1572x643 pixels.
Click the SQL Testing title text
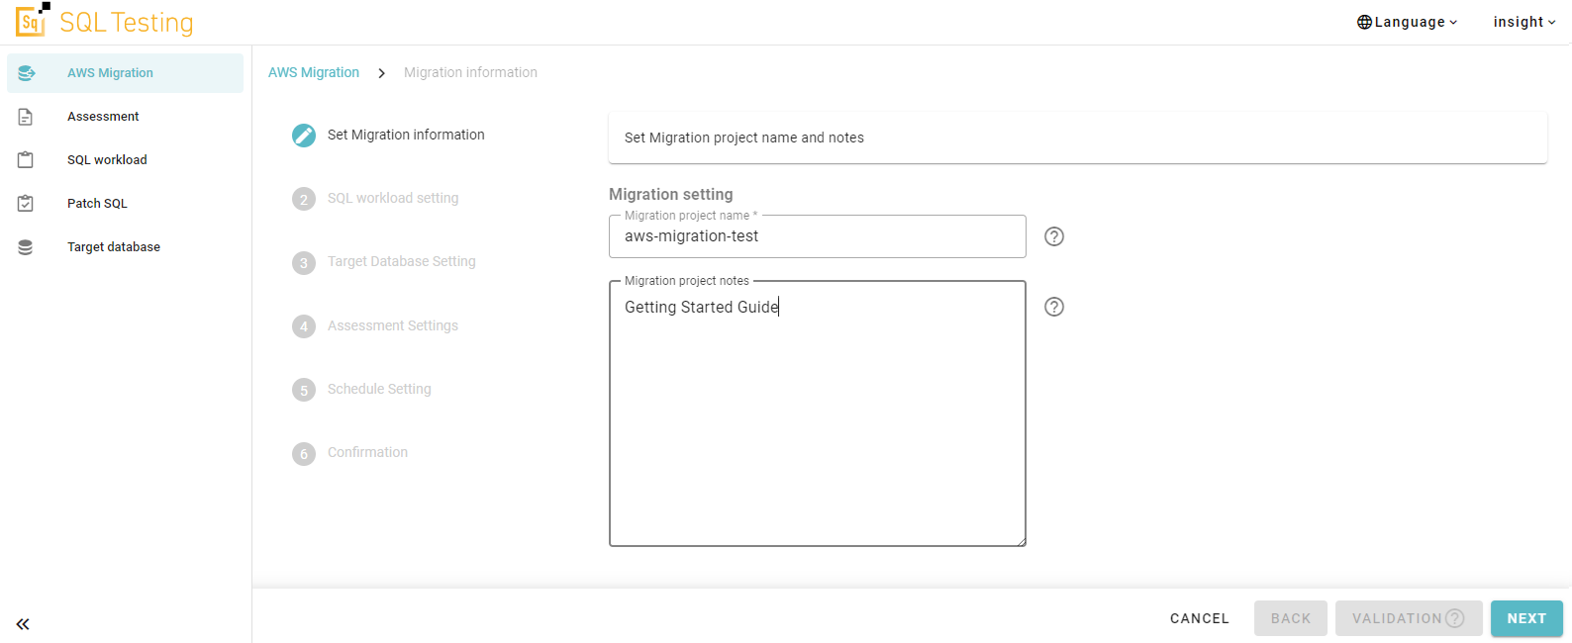[x=127, y=22]
